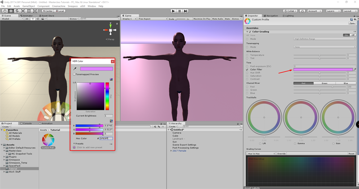
Task: Enable the Contrast override checkbox
Action: click(x=247, y=79)
